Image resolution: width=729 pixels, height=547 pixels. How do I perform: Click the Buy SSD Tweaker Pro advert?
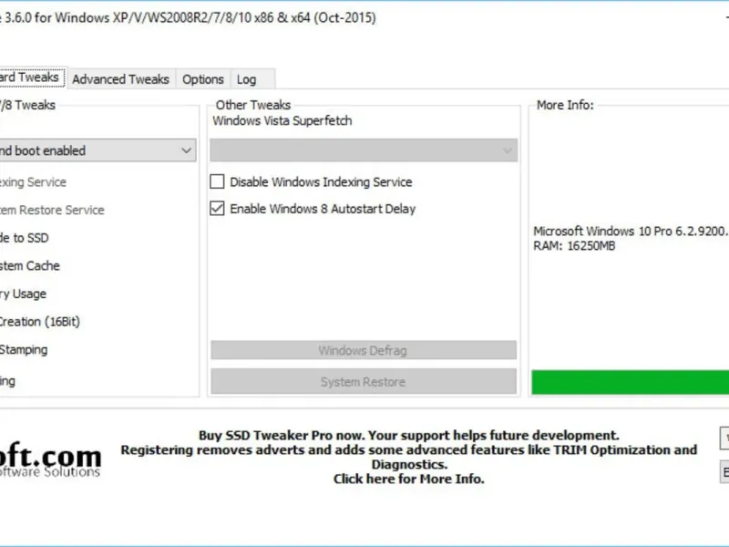pos(408,457)
